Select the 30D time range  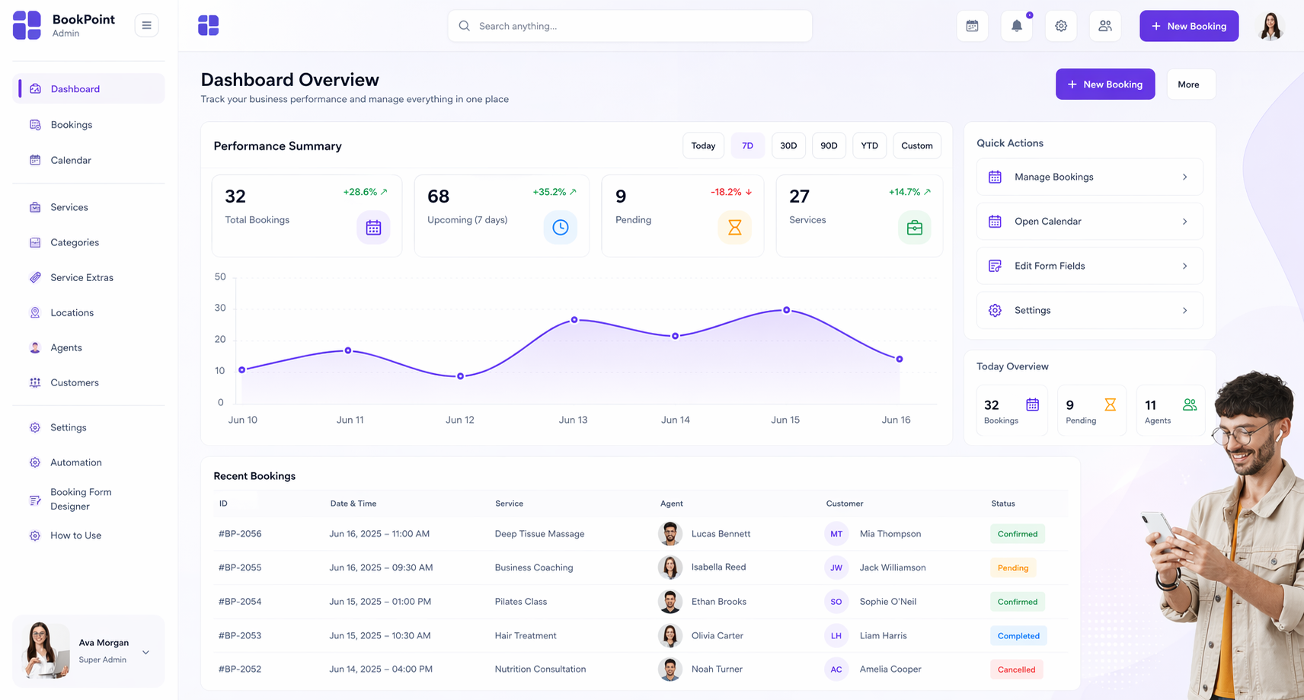click(788, 145)
